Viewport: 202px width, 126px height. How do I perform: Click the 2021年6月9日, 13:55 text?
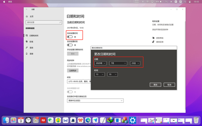pos(75,28)
